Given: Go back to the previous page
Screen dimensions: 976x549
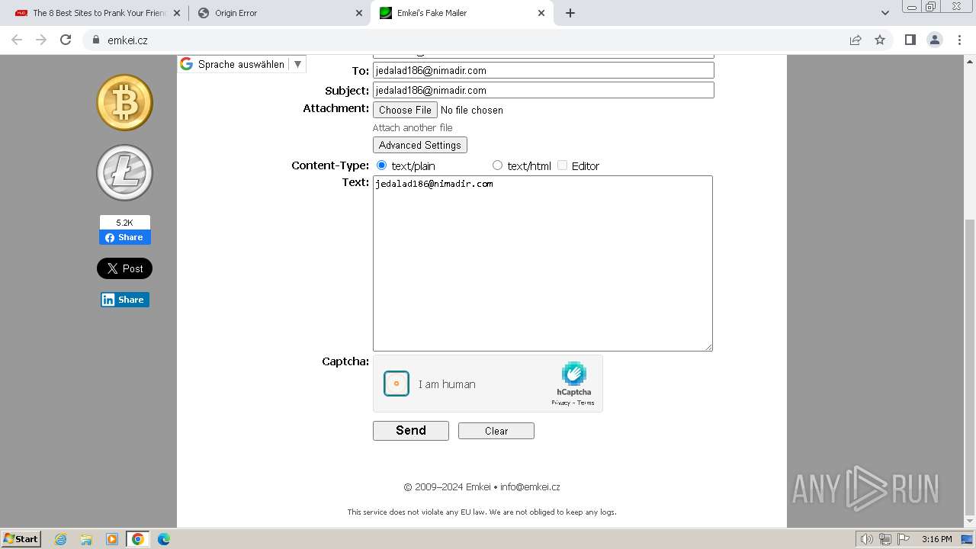Looking at the screenshot, I should (17, 40).
